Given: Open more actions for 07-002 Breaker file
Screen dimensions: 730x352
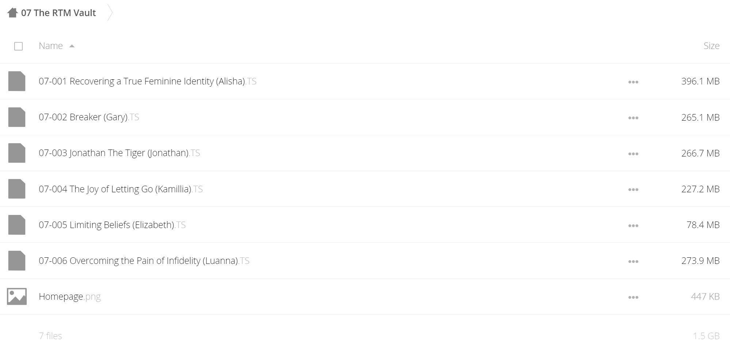Looking at the screenshot, I should pos(633,118).
